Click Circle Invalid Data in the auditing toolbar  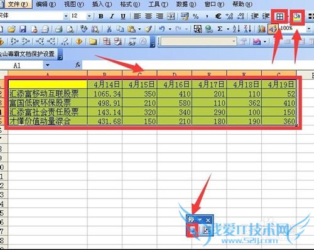(x=107, y=41)
